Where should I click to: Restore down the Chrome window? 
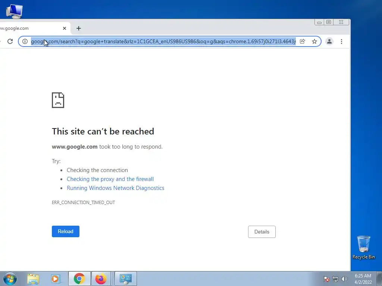tap(329, 22)
